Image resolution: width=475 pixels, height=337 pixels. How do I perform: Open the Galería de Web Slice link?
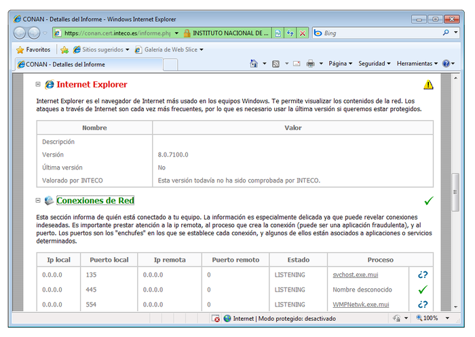point(169,49)
